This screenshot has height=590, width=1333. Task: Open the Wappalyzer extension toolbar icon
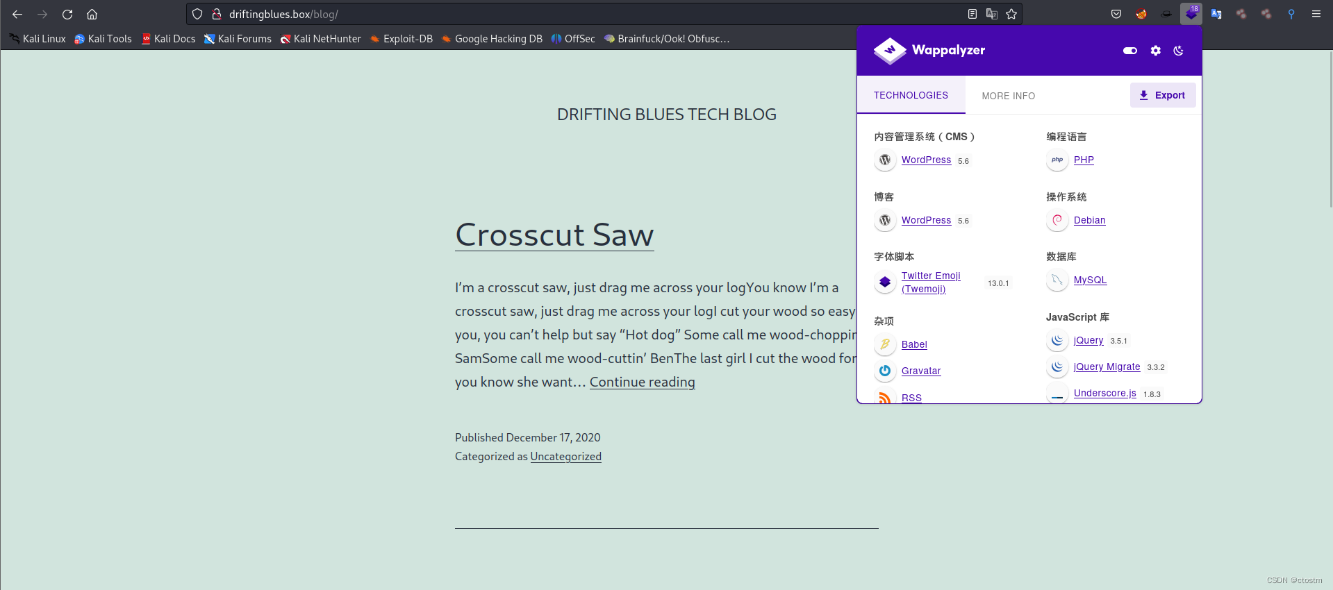(x=1191, y=14)
